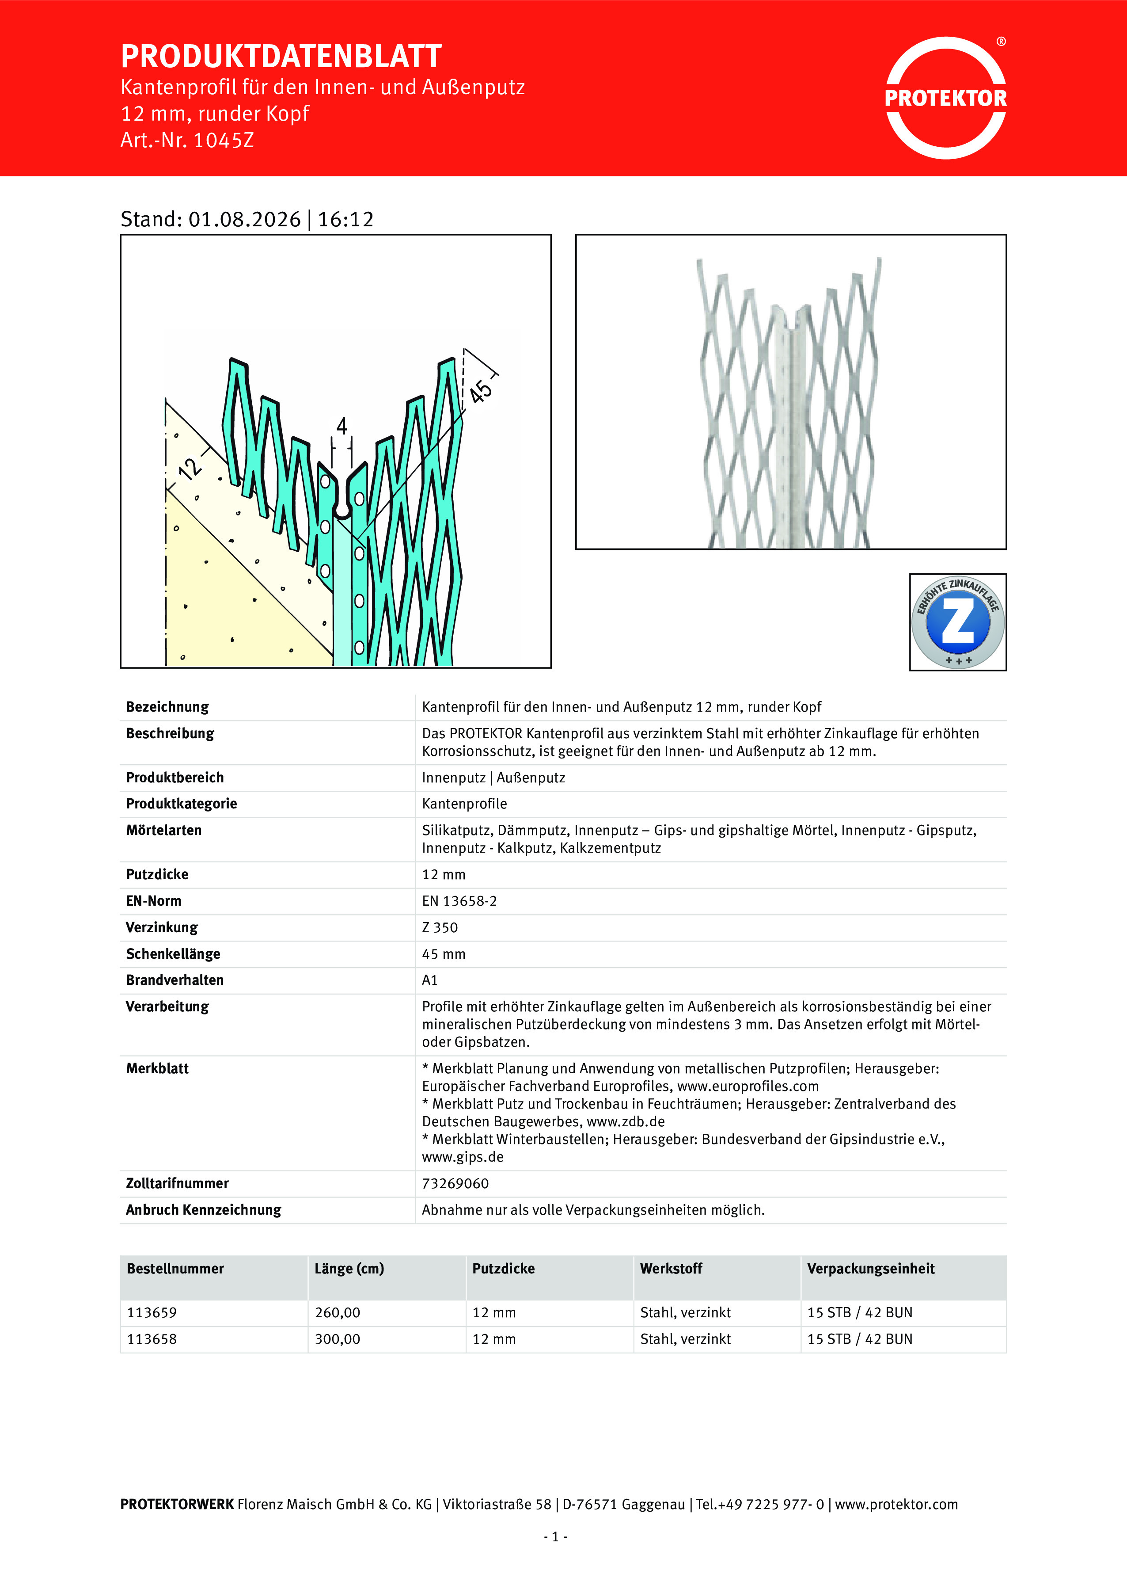Screen dimensions: 1127x1582
Task: Click the Zolltarifnummer value 73269060
Action: pos(455,1183)
